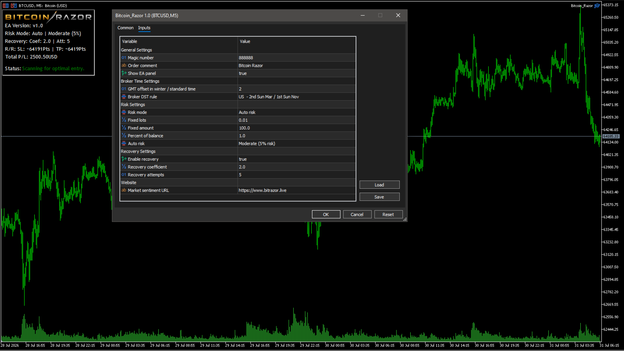
Task: Click the first chart window icon before BTCUSD title
Action: point(5,5)
